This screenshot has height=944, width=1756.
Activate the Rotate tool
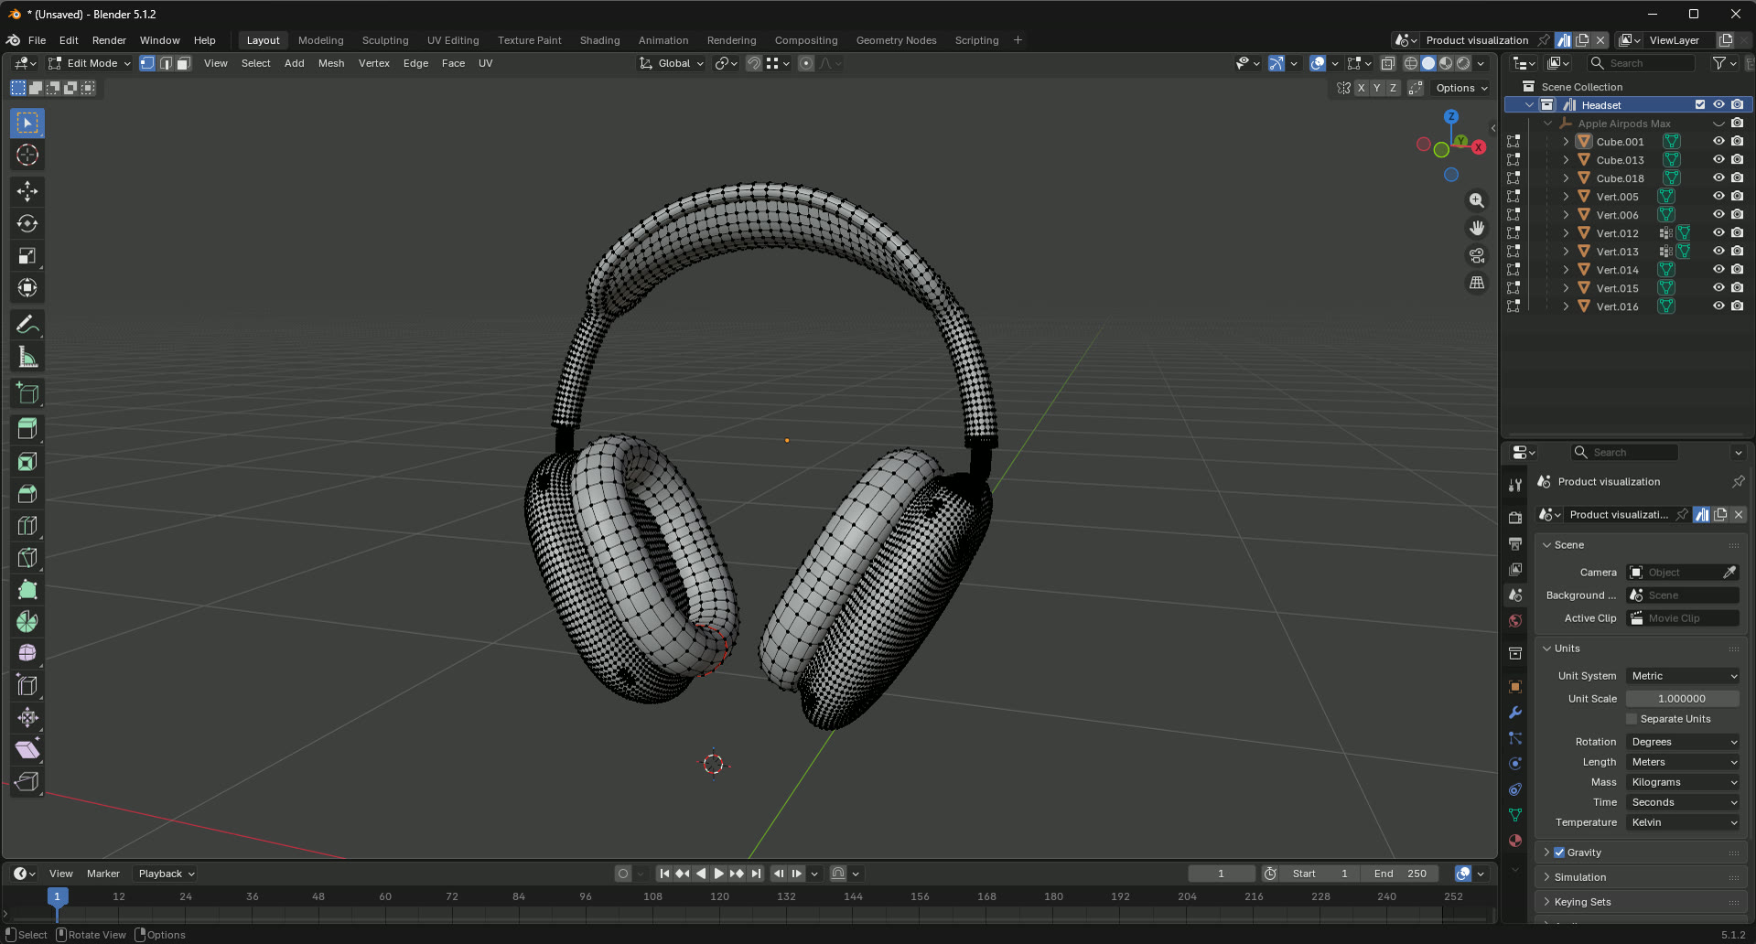point(27,224)
